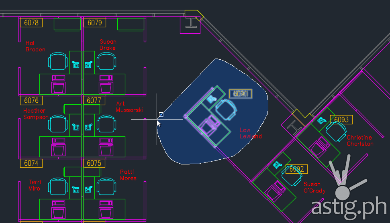The image size is (390, 223).
Task: Select the green overhead cabinet in 6078
Action: 67,24
